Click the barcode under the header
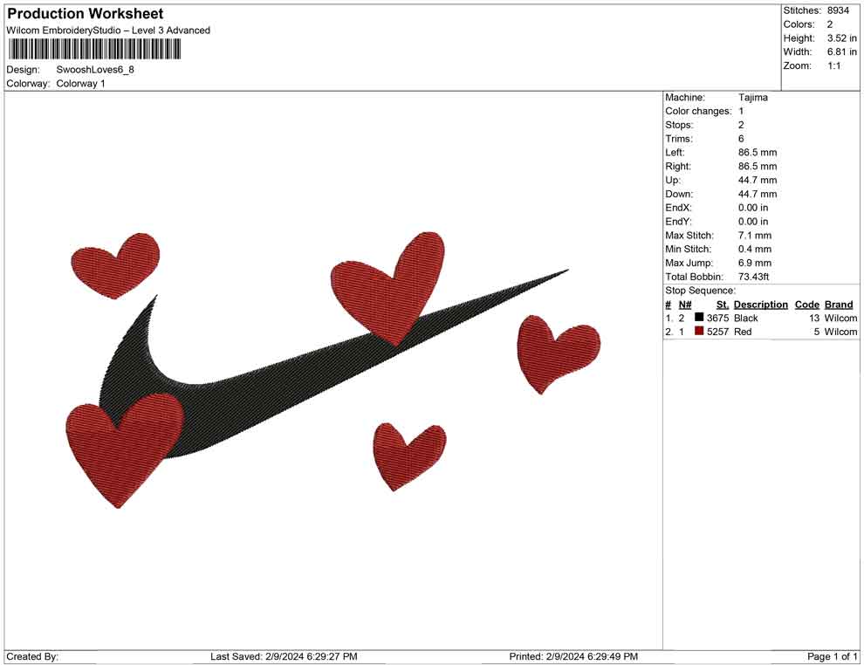The width and height of the screenshot is (864, 665). click(95, 50)
